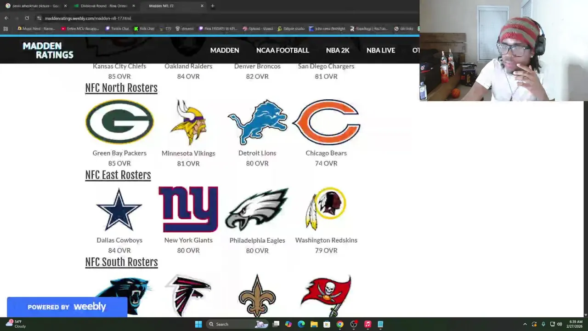Open the bookmarks apps grid icon
Image resolution: width=588 pixels, height=331 pixels.
6,29
